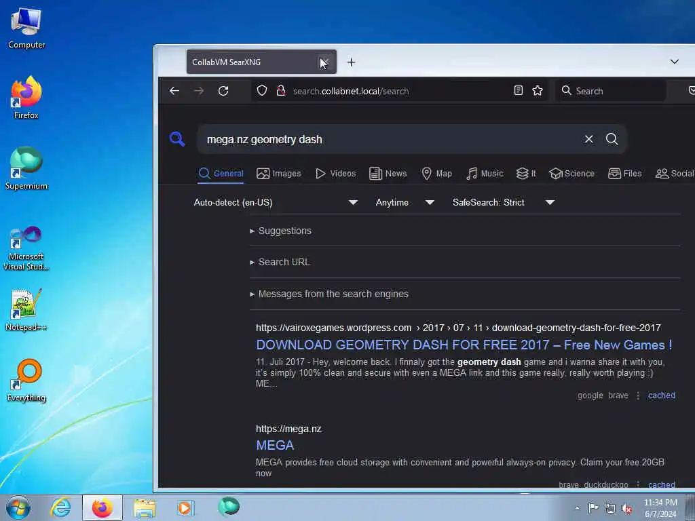Open result options dots beside google brave
Viewport: 695px width, 521px height.
pyautogui.click(x=638, y=395)
